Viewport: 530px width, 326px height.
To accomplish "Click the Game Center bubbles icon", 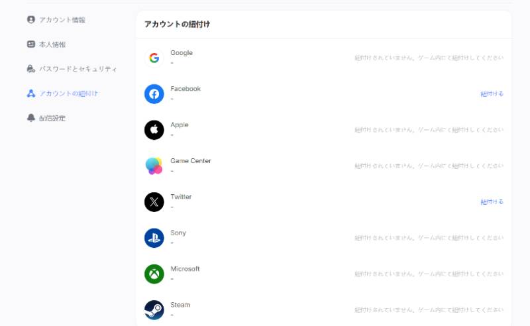I will (154, 166).
